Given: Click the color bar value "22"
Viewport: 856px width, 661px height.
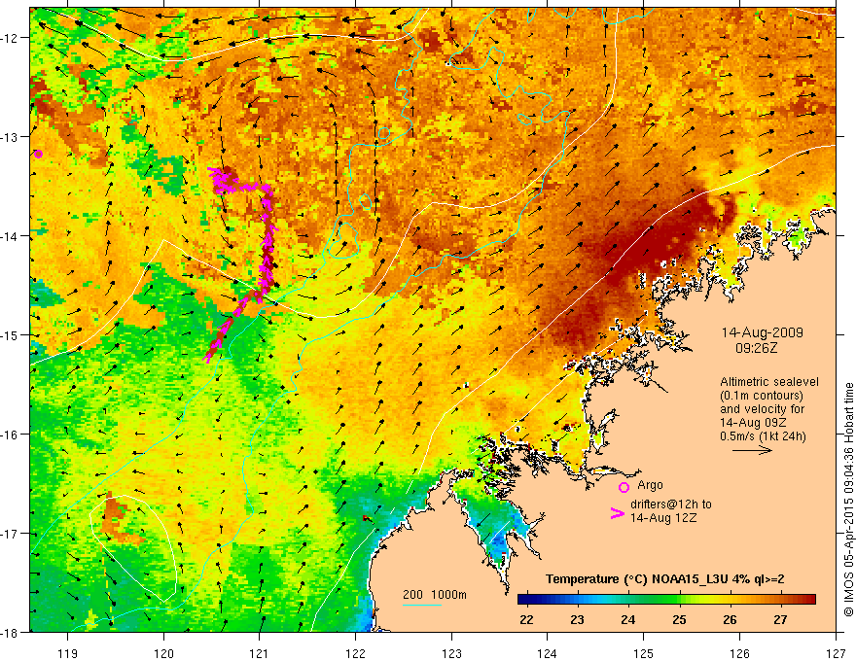Looking at the screenshot, I should (527, 619).
